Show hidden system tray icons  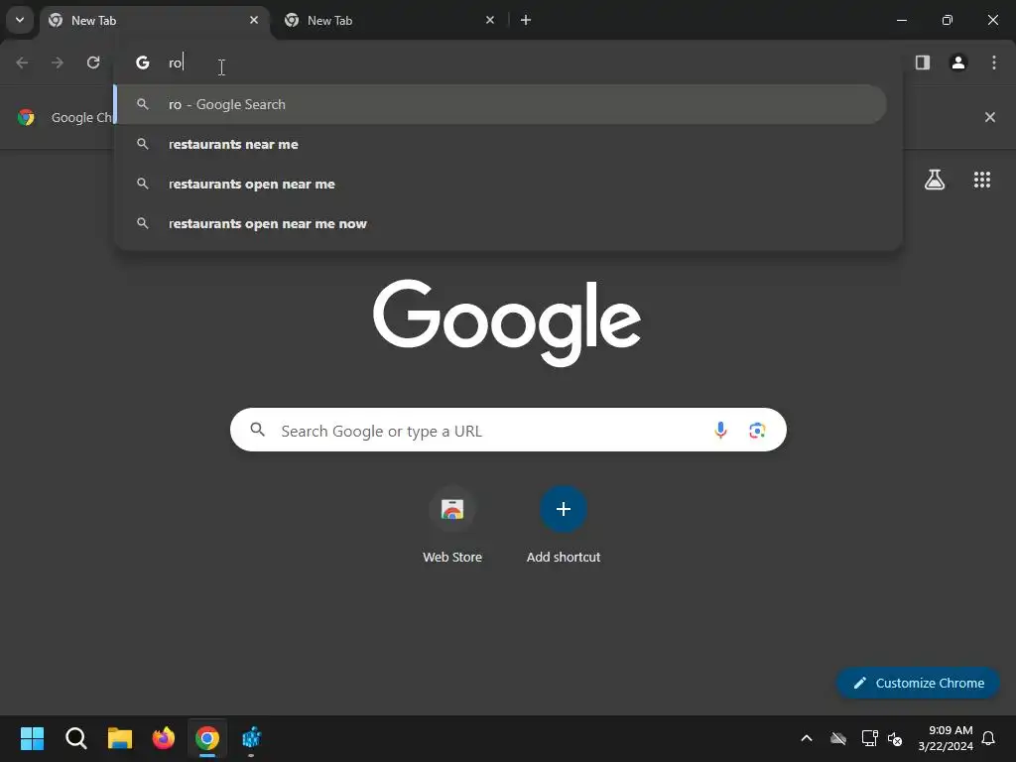point(807,738)
